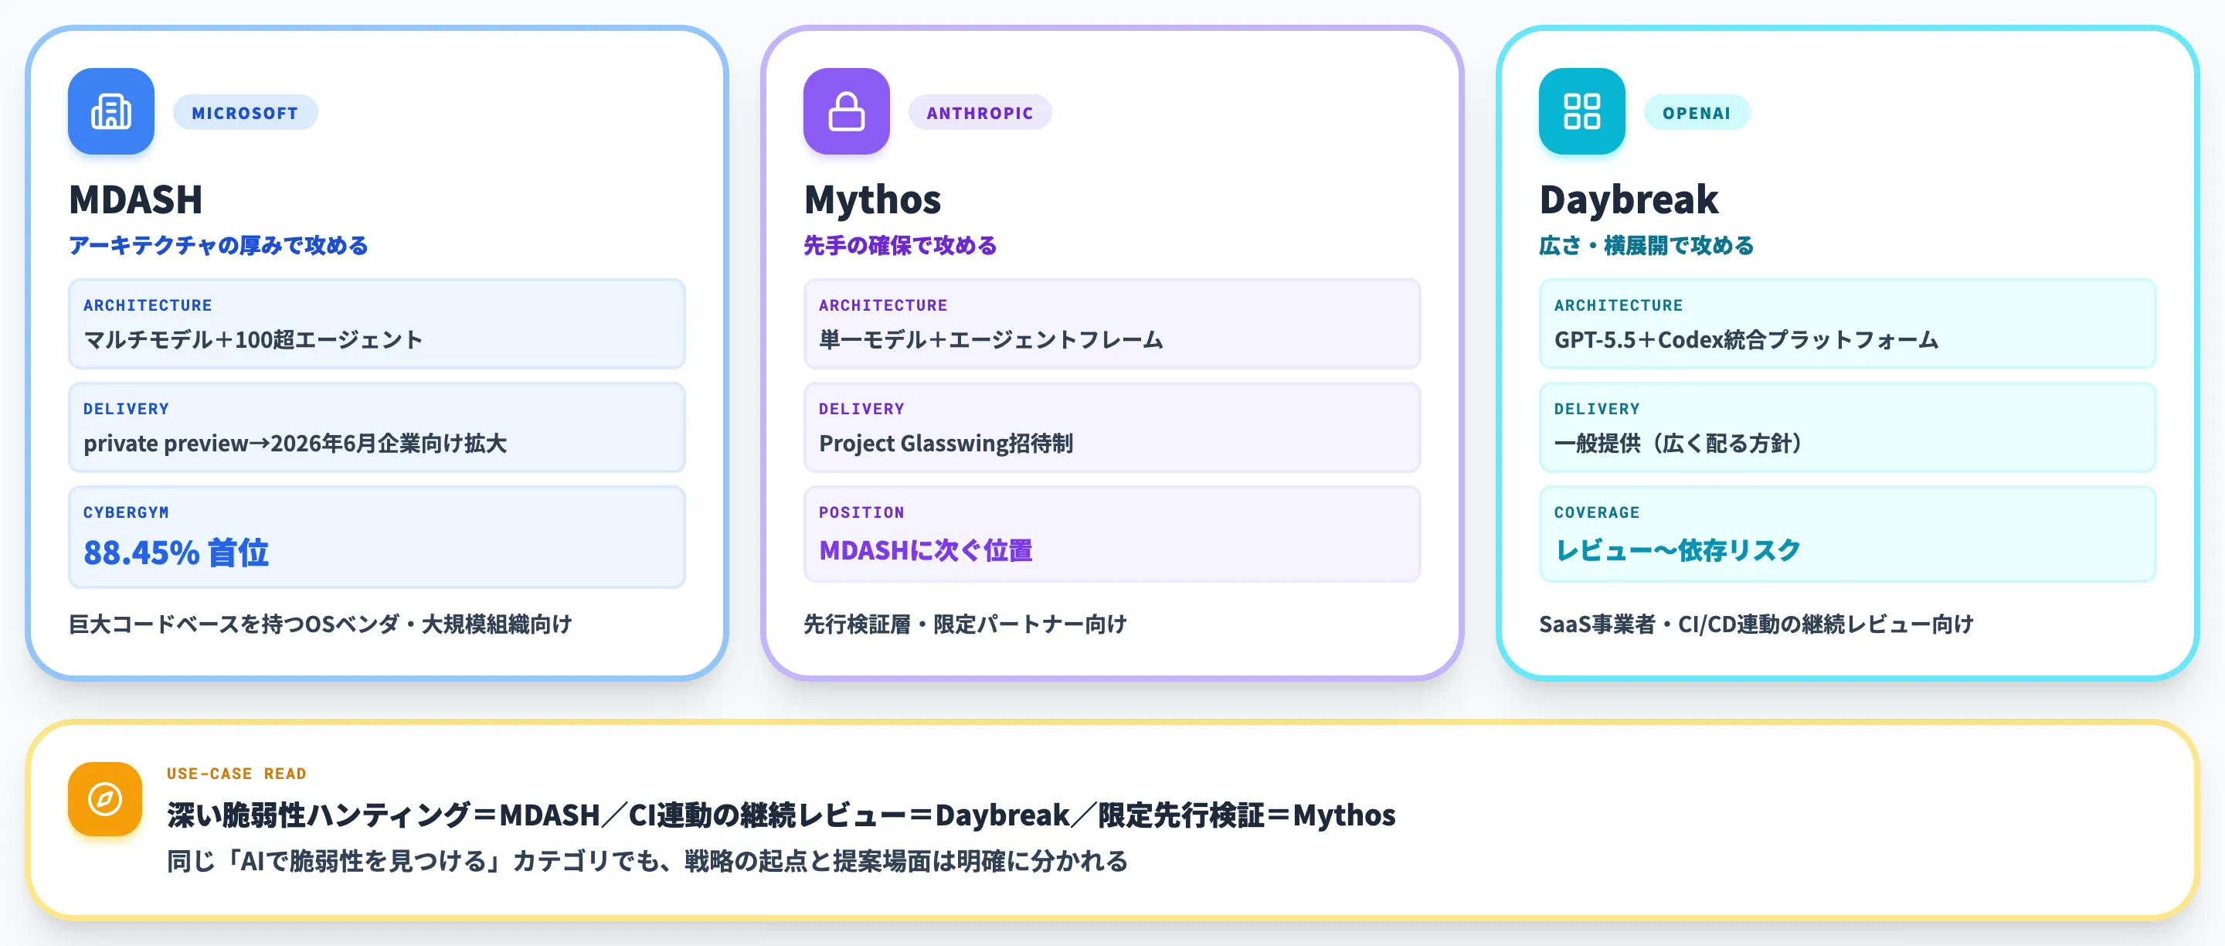Click the text 巨大コードベースを持つOSベンダ・大規模組織向け
The height and width of the screenshot is (946, 2225).
pyautogui.click(x=321, y=624)
